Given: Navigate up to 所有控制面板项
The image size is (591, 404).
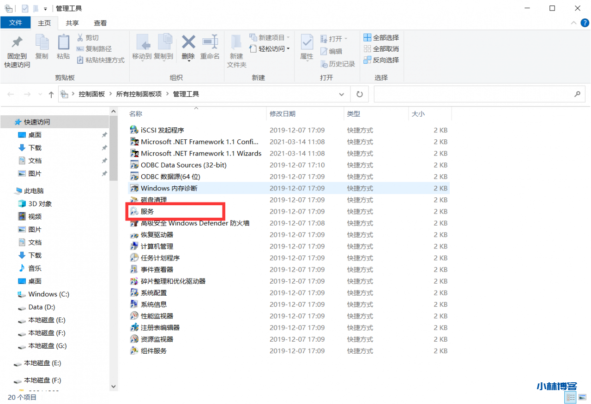Looking at the screenshot, I should (139, 94).
